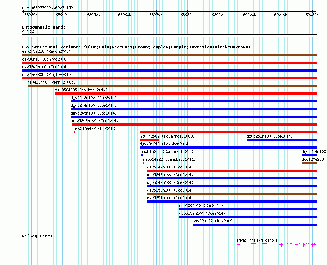Open the dgv5247n100 (Coe2014) label

(x=170, y=167)
